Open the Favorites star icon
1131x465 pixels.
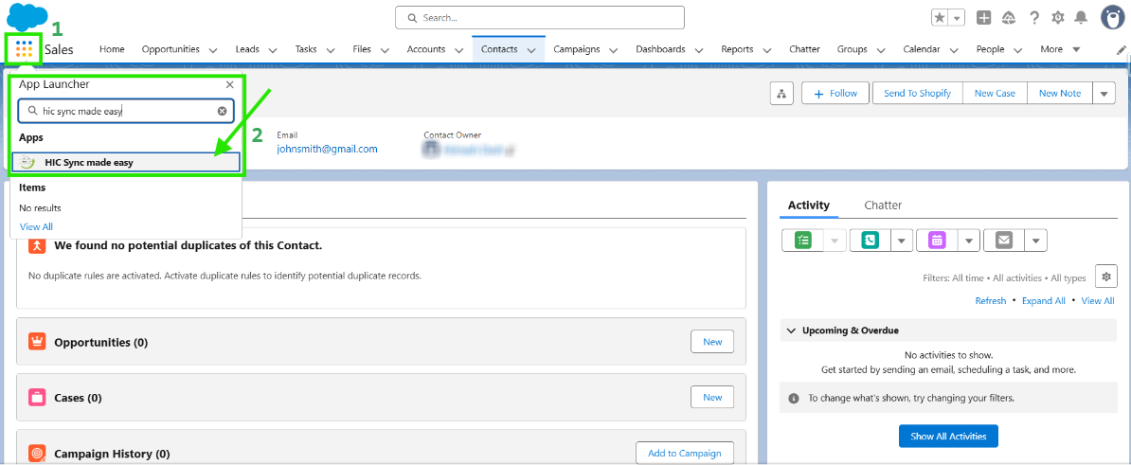tap(939, 17)
